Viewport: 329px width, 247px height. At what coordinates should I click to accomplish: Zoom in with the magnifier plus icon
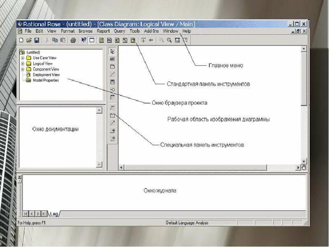(x=161, y=40)
